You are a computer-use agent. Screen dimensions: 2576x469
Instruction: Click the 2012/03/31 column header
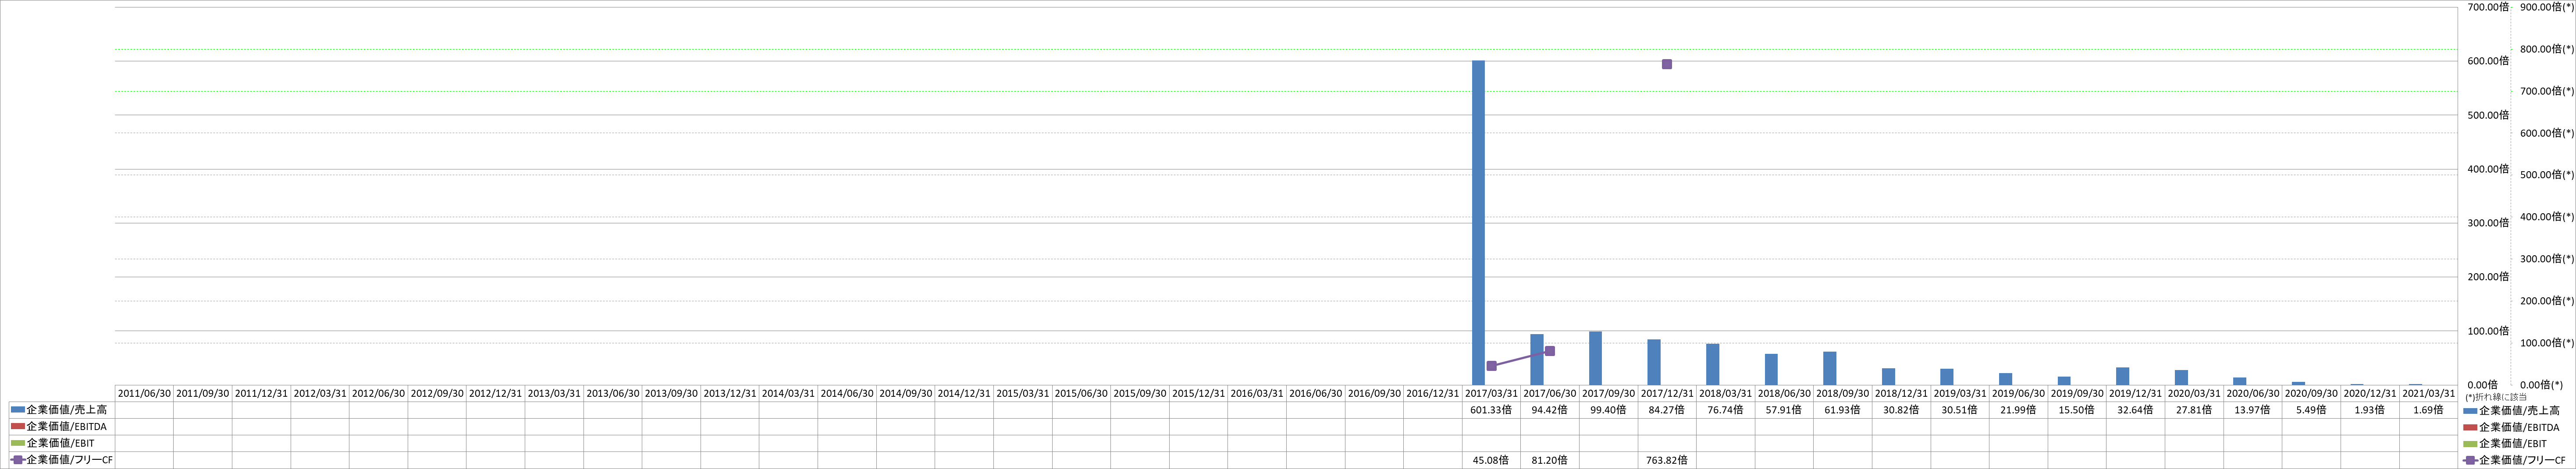[x=320, y=394]
